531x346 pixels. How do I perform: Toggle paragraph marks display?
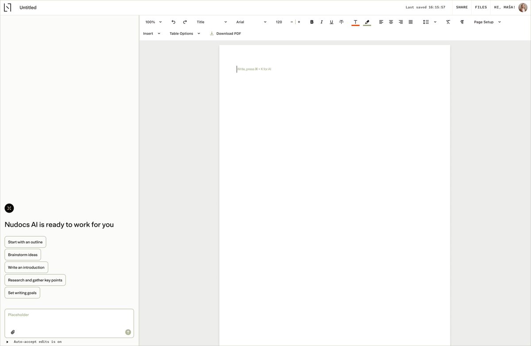click(x=462, y=22)
